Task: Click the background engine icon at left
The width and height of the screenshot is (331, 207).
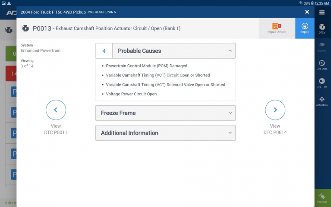Action: coord(9,30)
